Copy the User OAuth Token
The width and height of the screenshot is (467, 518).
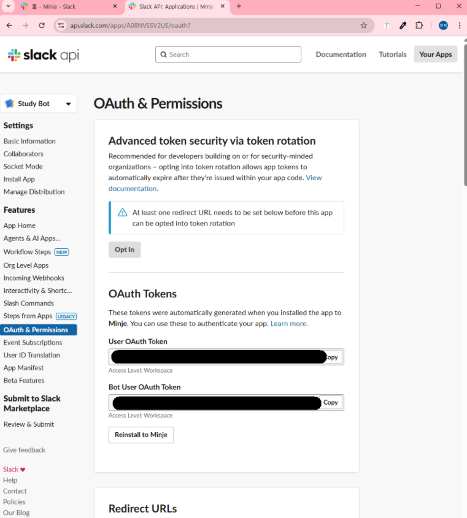pos(333,357)
